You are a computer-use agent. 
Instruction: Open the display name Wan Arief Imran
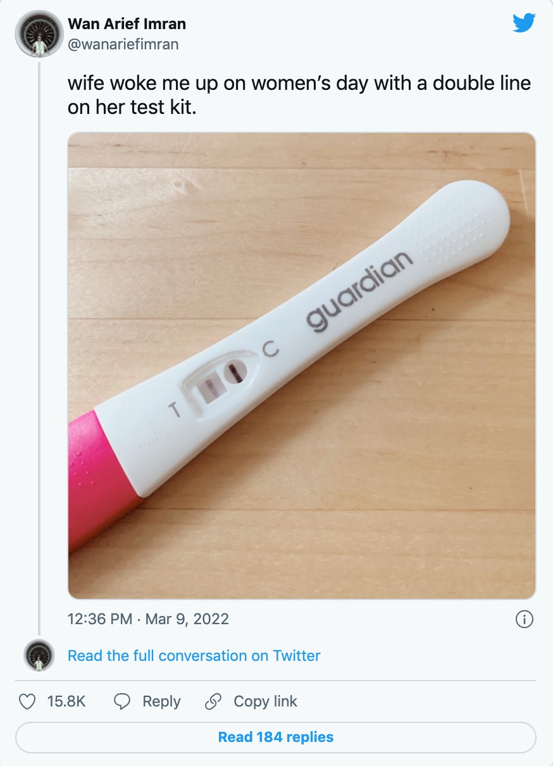coord(127,25)
